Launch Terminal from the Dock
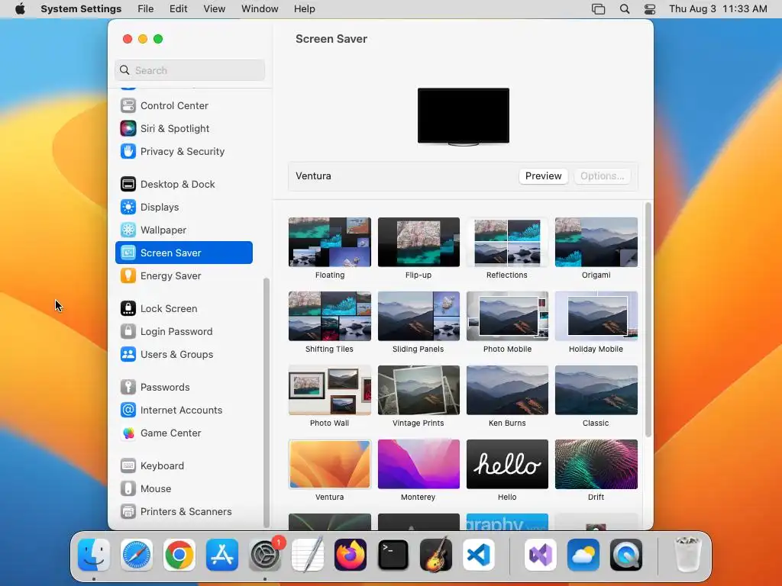 click(x=393, y=555)
